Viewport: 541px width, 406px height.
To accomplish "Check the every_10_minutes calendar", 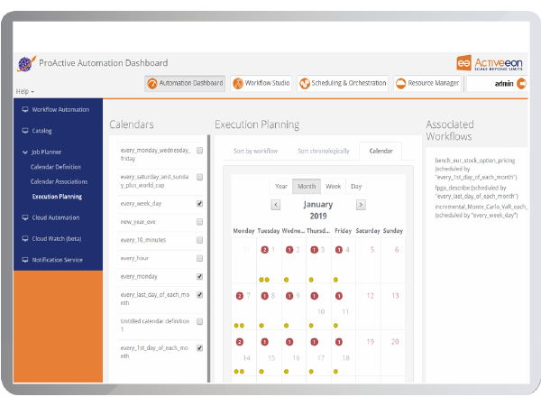I will [x=199, y=240].
